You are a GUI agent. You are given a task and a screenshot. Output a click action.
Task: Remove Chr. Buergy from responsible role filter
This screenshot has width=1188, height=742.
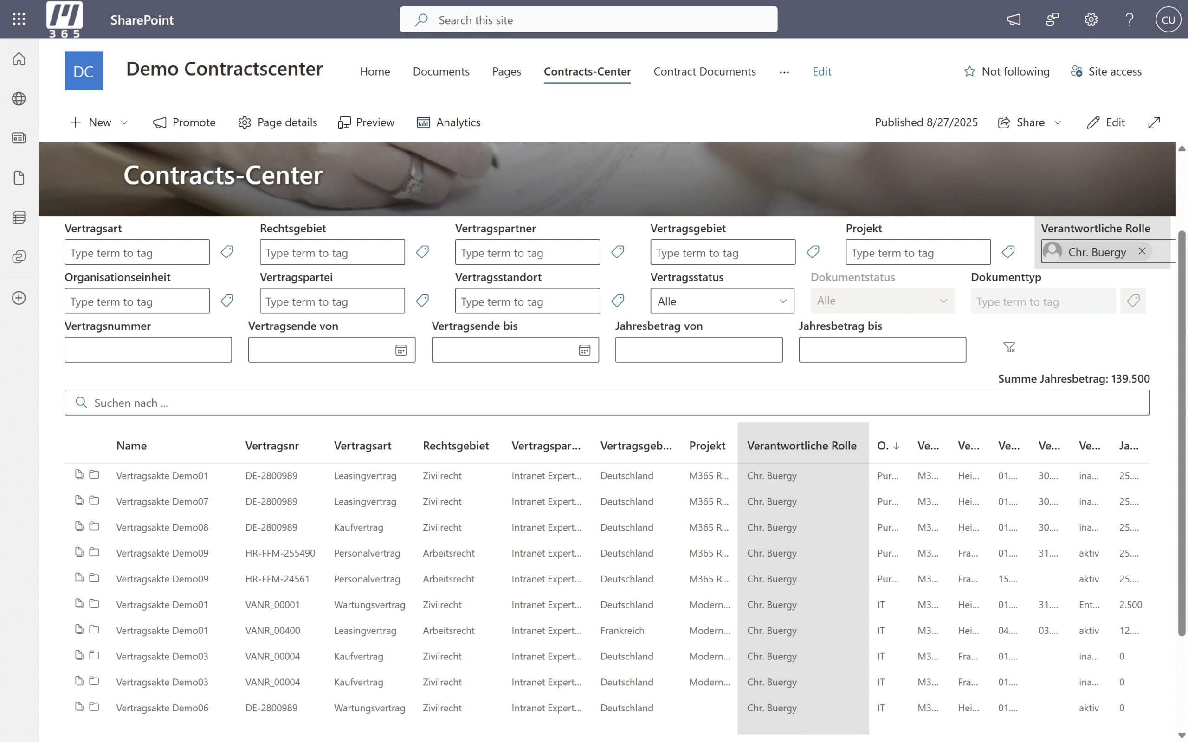1142,251
